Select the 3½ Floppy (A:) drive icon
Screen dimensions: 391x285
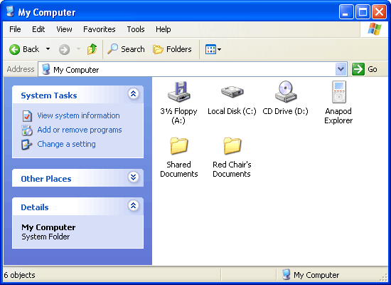(178, 92)
